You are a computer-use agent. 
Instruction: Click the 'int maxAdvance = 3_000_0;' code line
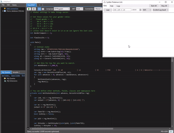click(46, 65)
